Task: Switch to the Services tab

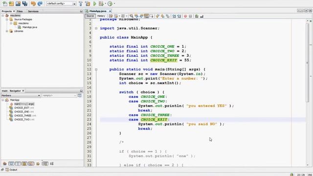Action: click(33, 11)
